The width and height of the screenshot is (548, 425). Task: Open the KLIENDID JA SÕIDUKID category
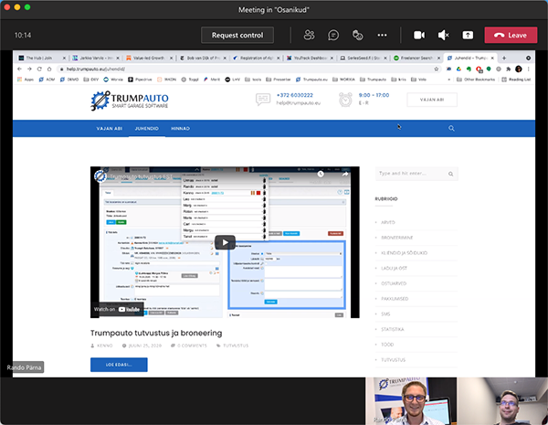(404, 253)
